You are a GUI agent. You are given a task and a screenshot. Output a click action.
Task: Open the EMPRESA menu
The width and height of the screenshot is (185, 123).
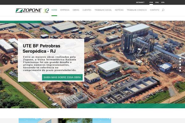(65, 10)
